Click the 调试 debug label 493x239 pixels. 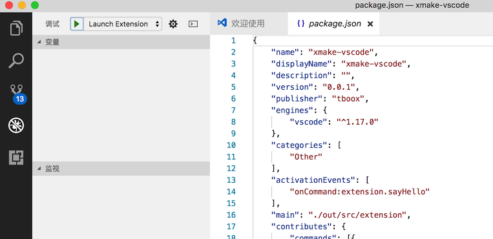[x=52, y=24]
